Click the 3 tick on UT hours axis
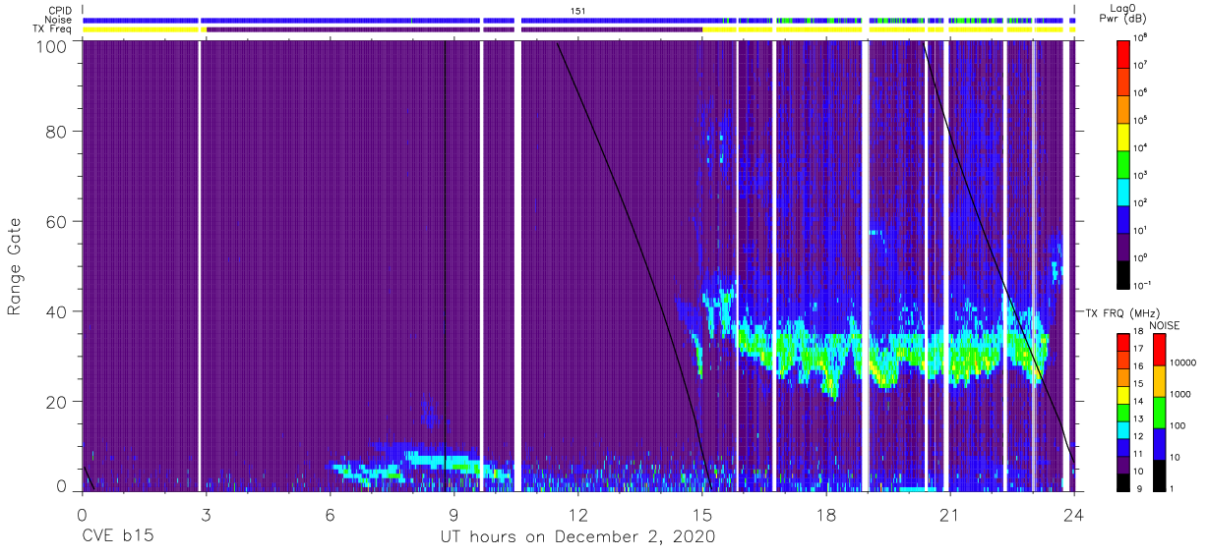 [x=207, y=514]
